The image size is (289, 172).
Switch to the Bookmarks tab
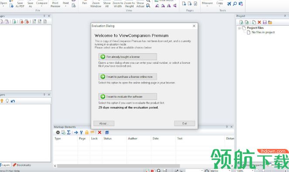tap(22, 165)
